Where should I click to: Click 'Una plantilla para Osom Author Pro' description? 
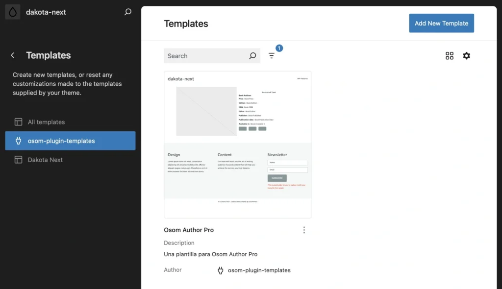point(211,254)
